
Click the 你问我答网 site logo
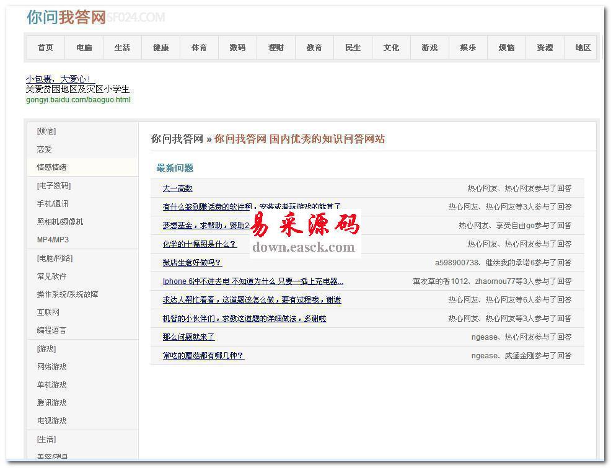(67, 17)
